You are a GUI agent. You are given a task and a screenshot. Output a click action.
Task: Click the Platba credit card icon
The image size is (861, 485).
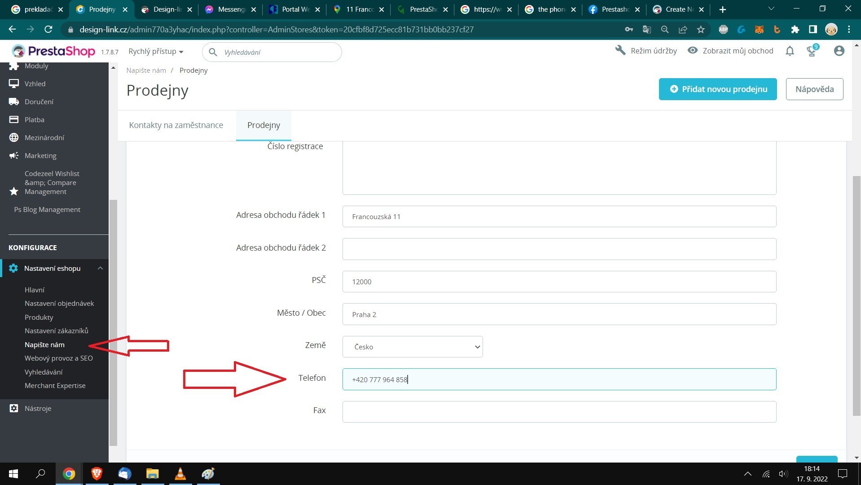click(14, 119)
